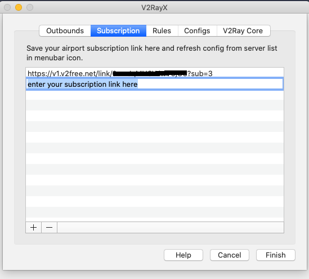Viewport: 309px width, 279px height.
Task: Select the v1.v2free.net subscription row
Action: [155, 73]
